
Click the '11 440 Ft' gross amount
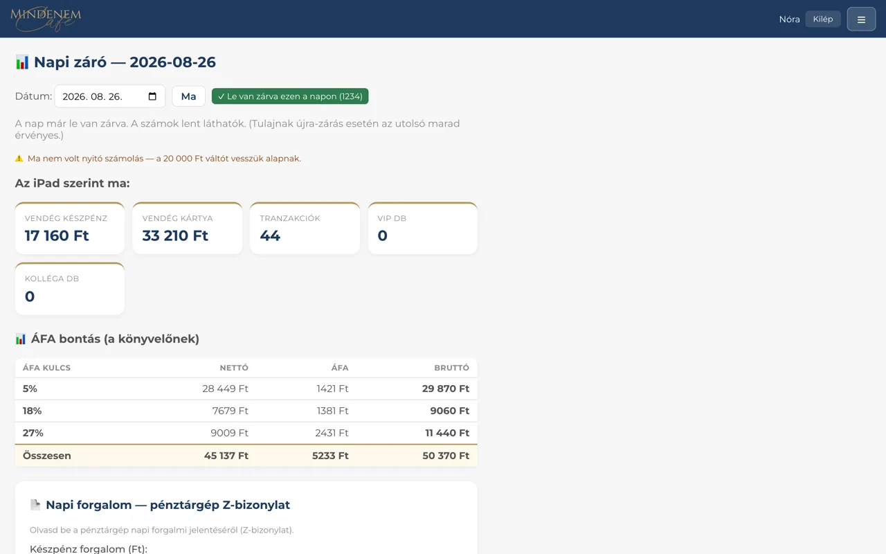tap(447, 433)
